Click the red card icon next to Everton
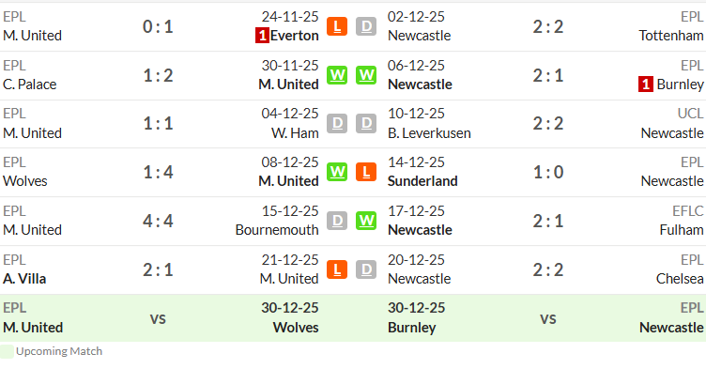Image resolution: width=706 pixels, height=369 pixels. coord(262,36)
